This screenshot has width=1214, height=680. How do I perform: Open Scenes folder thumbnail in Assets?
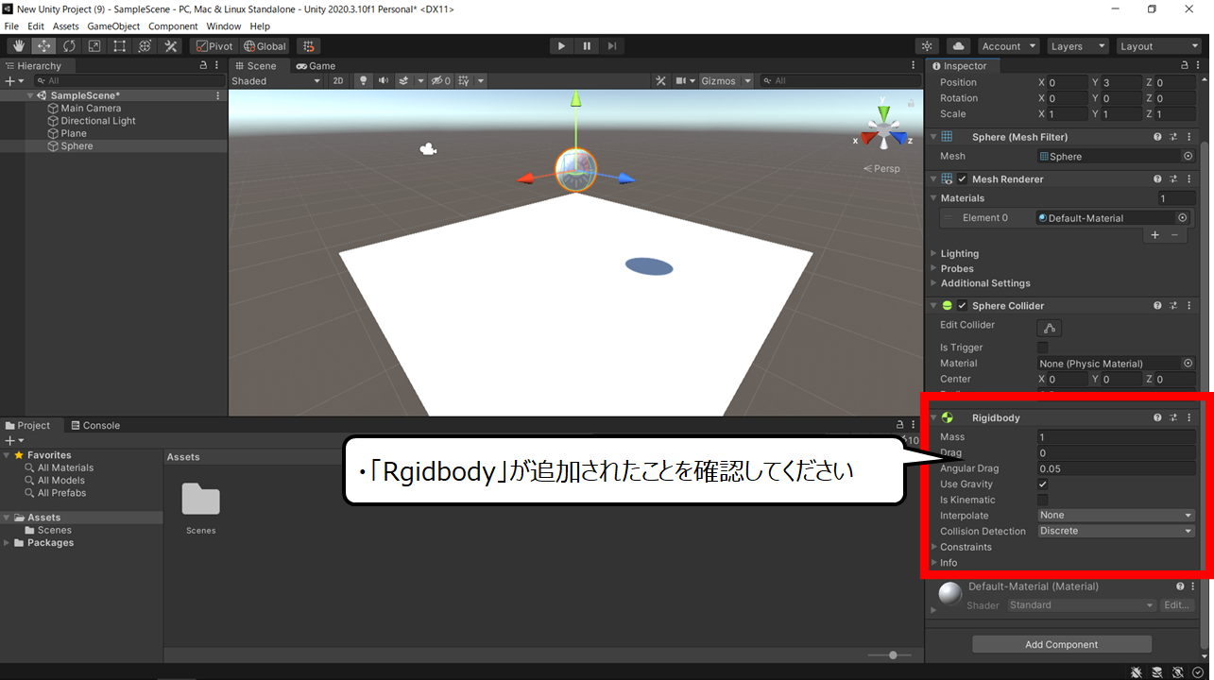click(x=201, y=501)
